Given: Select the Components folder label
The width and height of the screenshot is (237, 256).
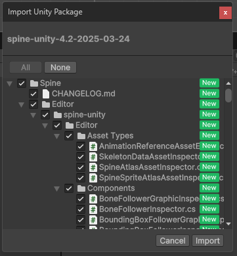Looking at the screenshot, I should (x=111, y=188).
